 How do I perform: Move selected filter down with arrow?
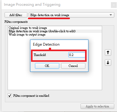pyautogui.click(x=108, y=62)
